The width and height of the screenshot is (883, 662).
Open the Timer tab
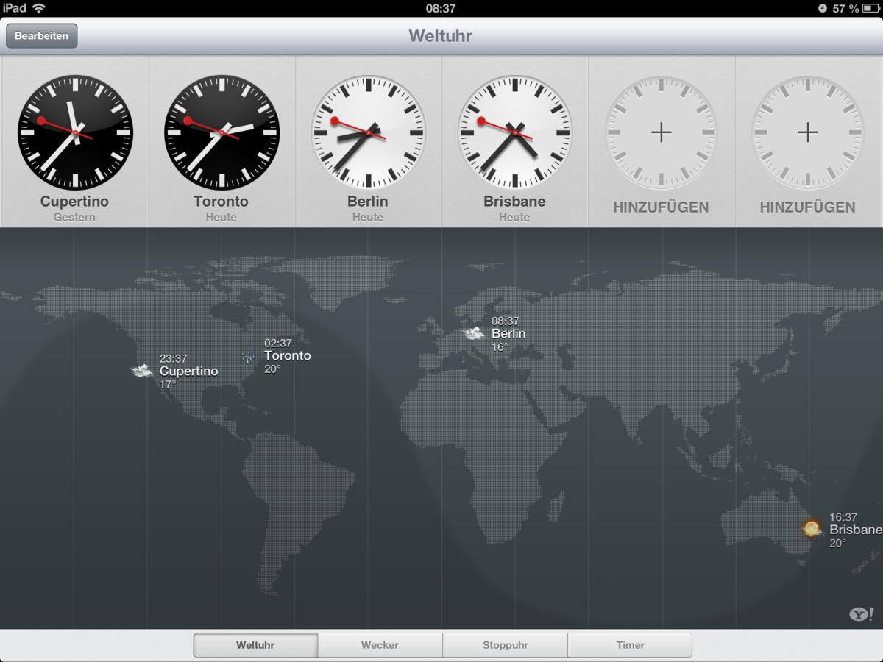coord(631,645)
